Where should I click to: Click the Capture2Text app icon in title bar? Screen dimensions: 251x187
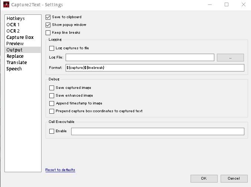click(x=6, y=4)
